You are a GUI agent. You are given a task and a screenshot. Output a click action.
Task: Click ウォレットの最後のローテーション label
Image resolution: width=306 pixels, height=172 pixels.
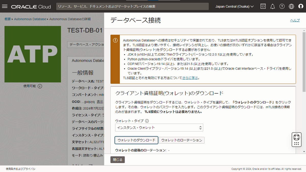pyautogui.click(x=141, y=150)
